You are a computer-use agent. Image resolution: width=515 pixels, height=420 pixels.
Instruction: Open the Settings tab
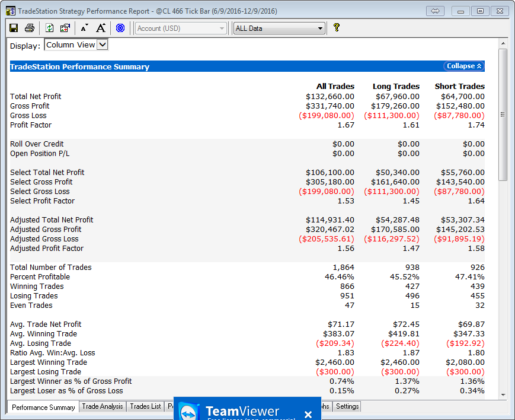click(x=347, y=406)
